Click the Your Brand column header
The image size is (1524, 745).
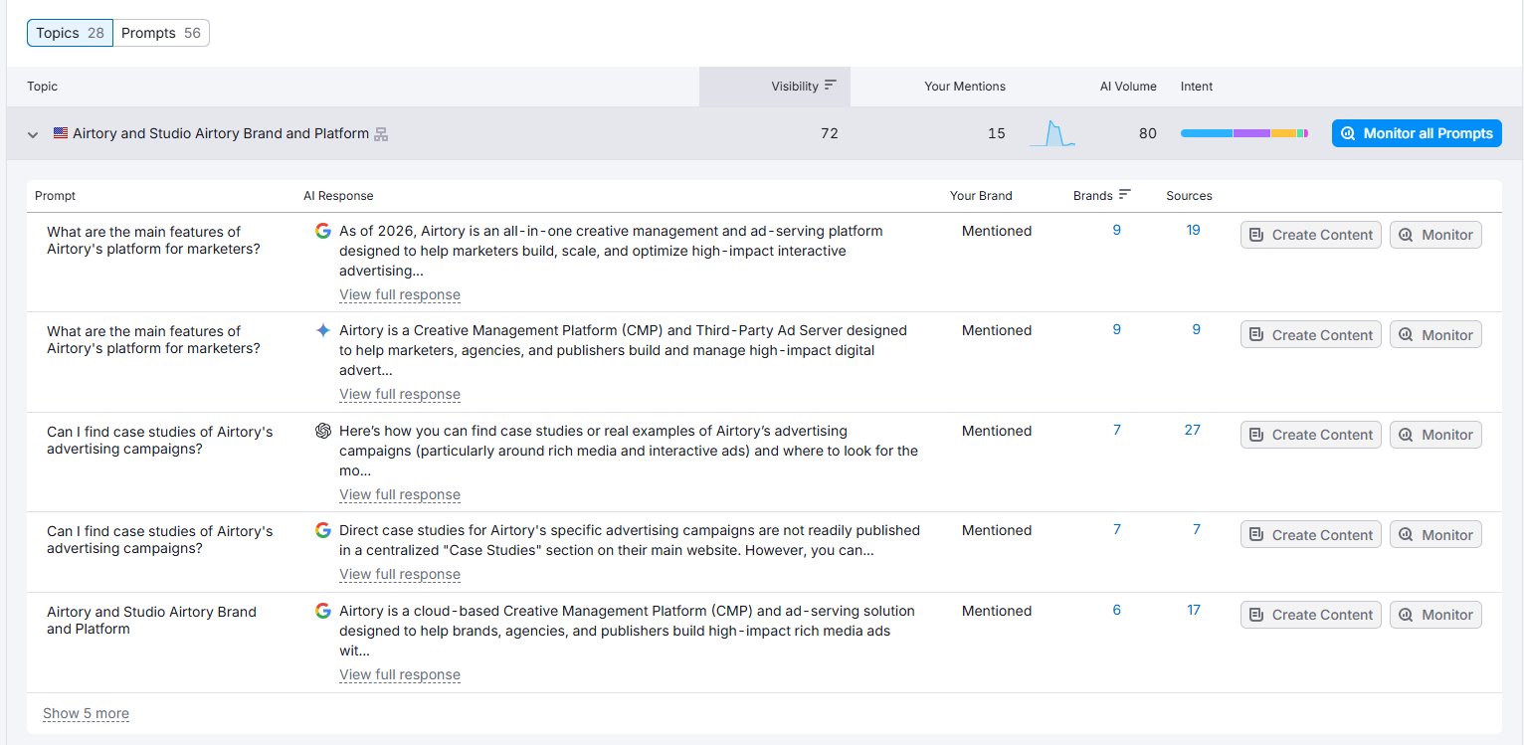pyautogui.click(x=981, y=196)
